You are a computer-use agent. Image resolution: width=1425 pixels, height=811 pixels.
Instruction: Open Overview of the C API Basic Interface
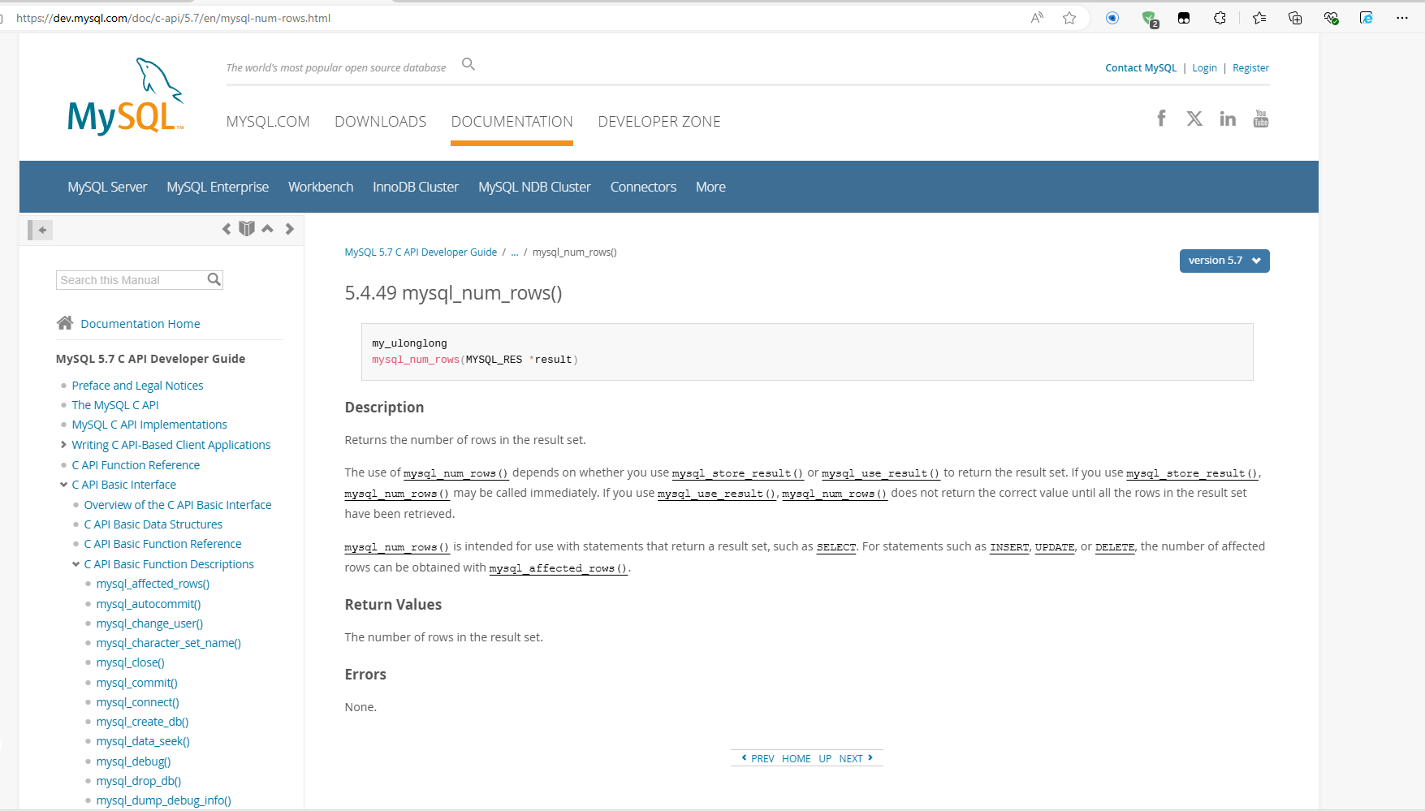(178, 505)
